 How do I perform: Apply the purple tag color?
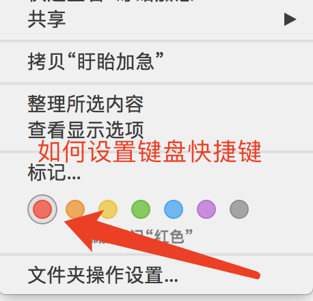pos(206,209)
